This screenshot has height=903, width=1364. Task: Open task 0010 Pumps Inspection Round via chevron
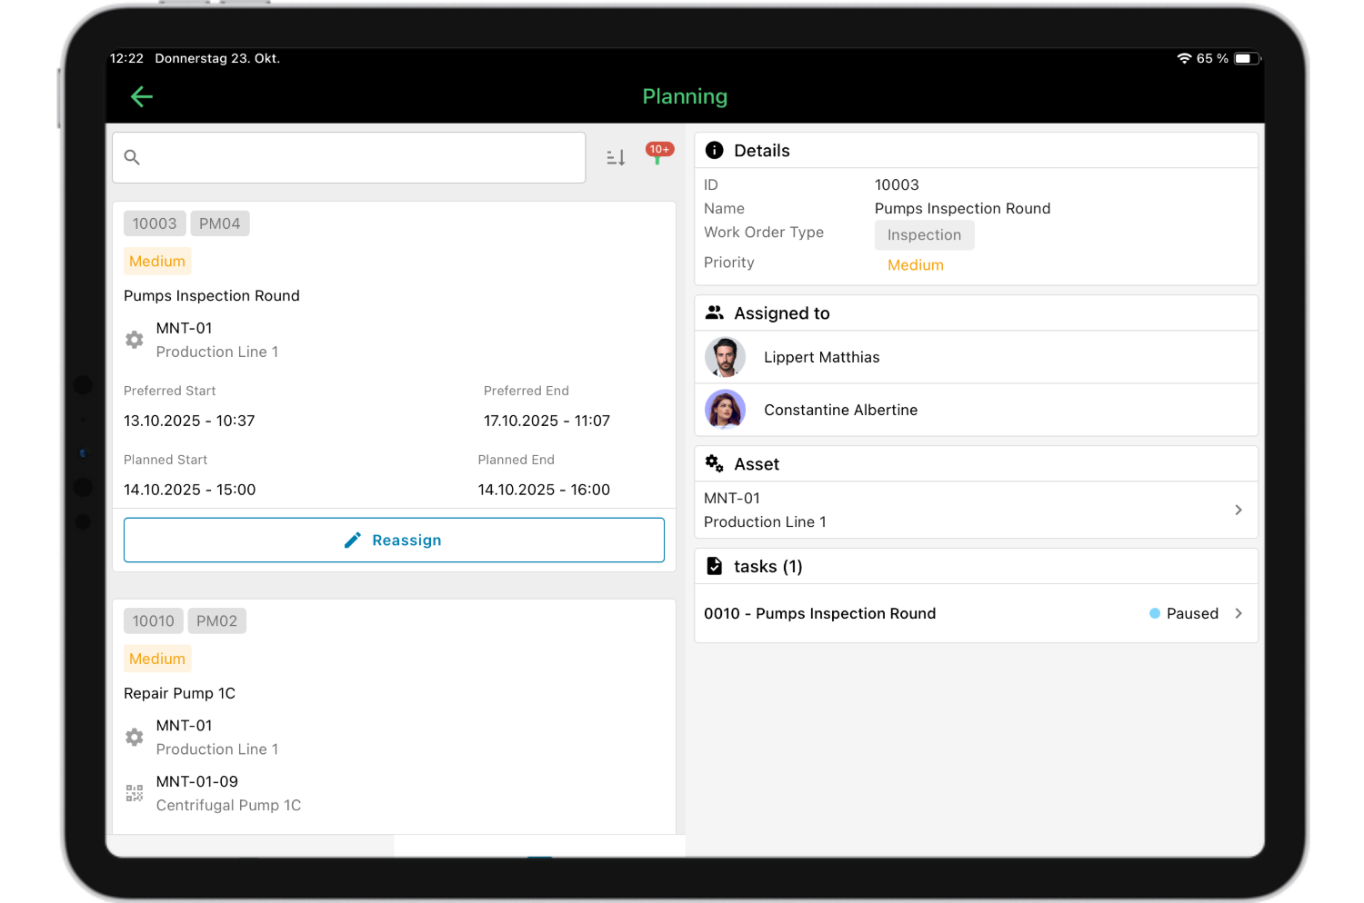pos(1238,613)
